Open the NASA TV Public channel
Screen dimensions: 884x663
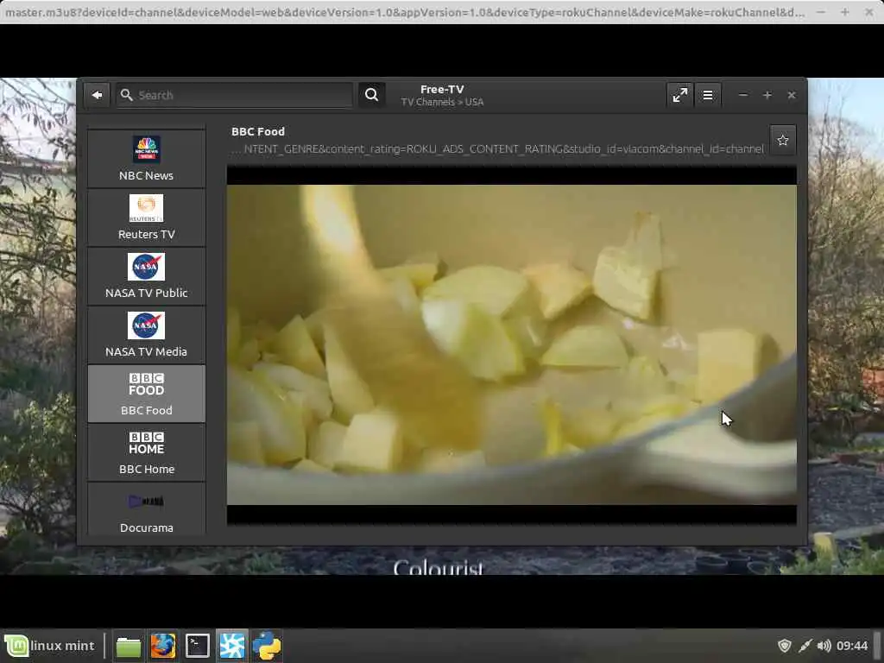point(147,276)
